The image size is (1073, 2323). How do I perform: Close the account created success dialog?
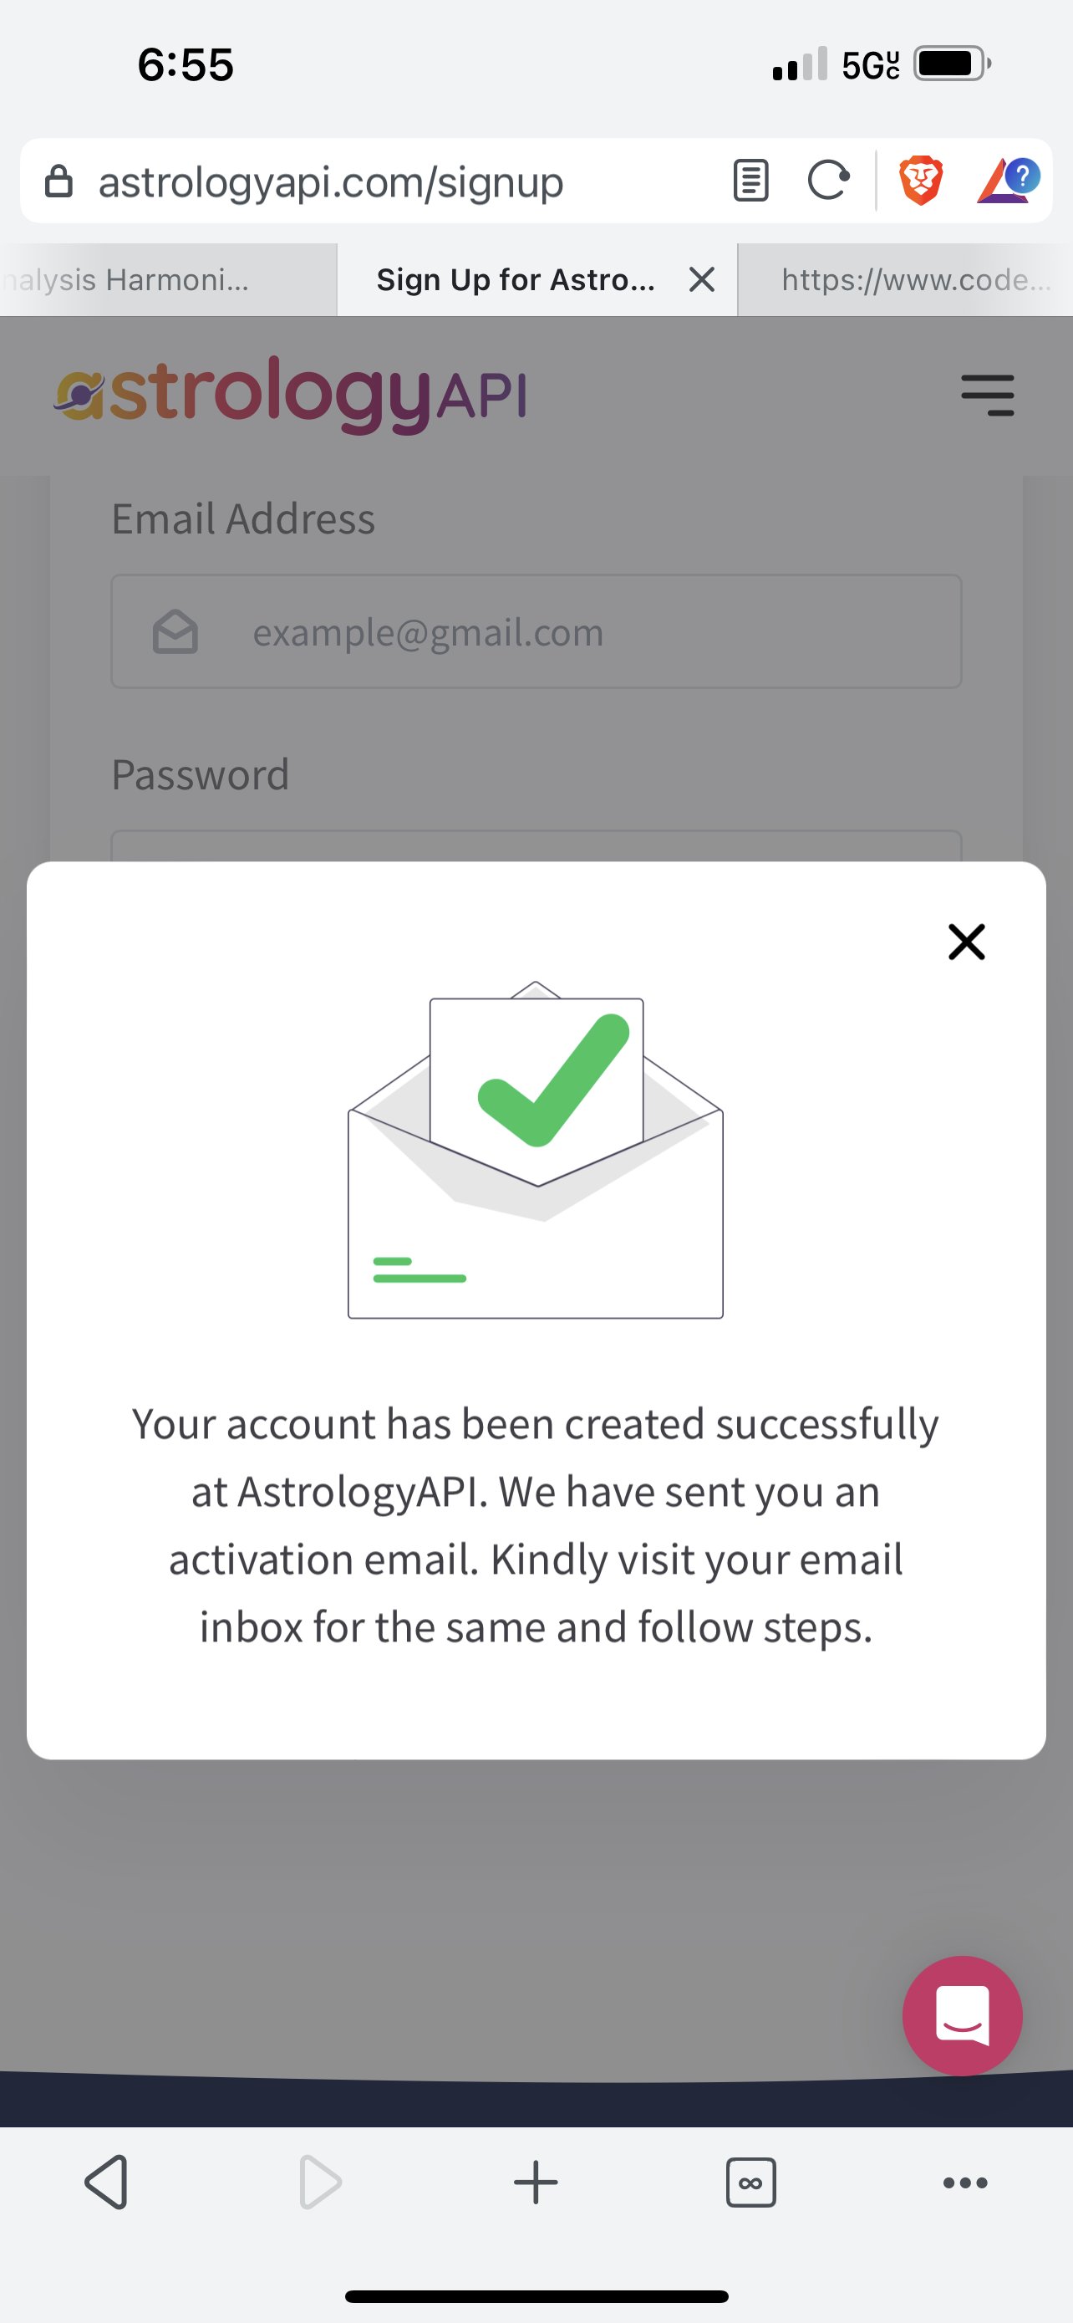tap(966, 942)
